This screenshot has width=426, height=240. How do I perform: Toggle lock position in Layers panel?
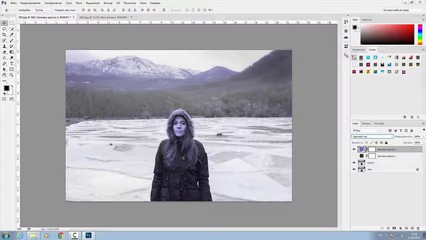(376, 143)
